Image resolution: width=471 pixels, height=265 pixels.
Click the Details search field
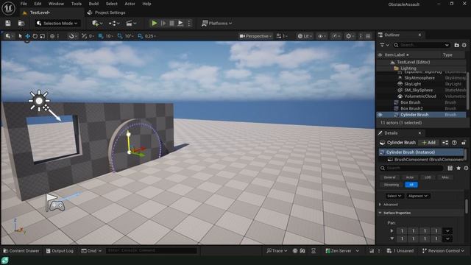pyautogui.click(x=411, y=169)
